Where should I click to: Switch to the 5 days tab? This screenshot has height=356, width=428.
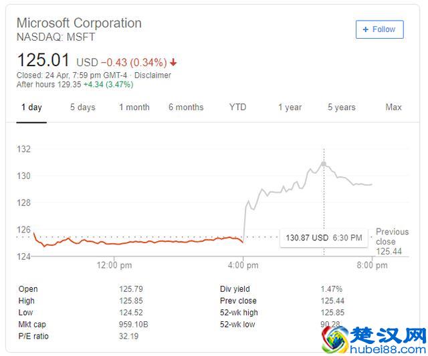(x=82, y=108)
